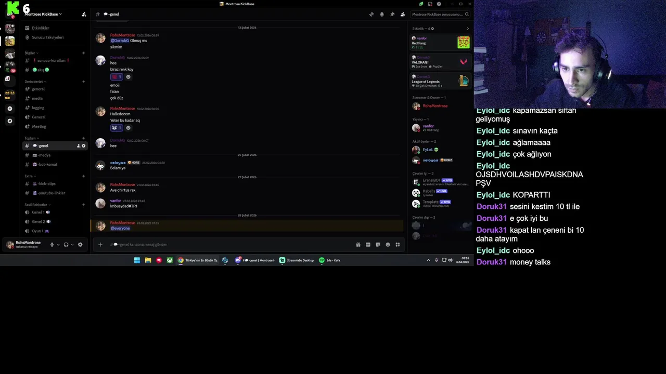This screenshot has height=374, width=666.
Task: Toggle the member list icon
Action: 403,15
